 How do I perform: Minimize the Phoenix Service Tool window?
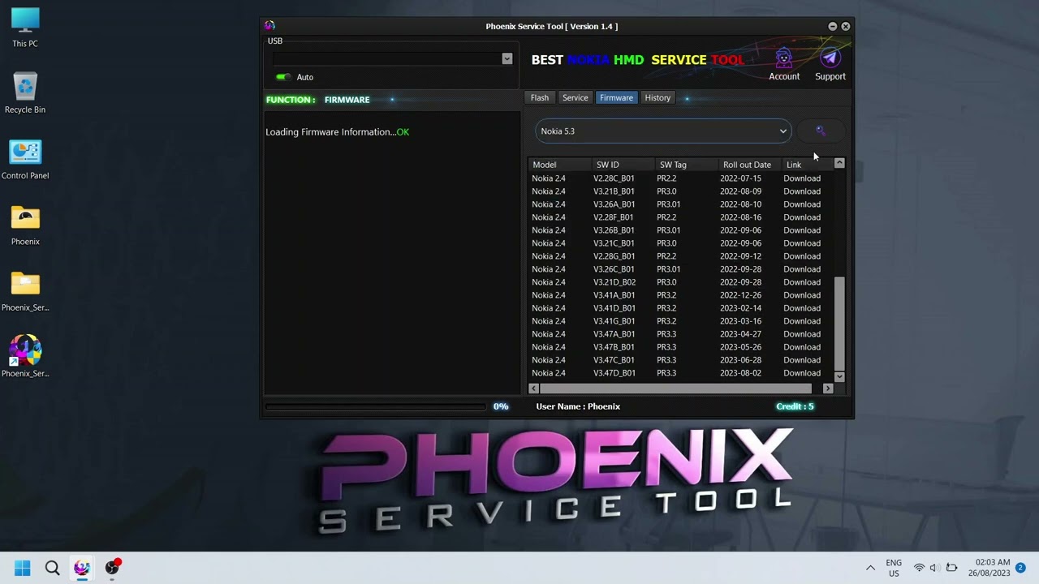(x=832, y=26)
